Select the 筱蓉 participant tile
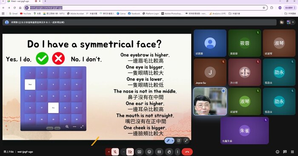Screen dimensions: 298x156 [245, 43]
